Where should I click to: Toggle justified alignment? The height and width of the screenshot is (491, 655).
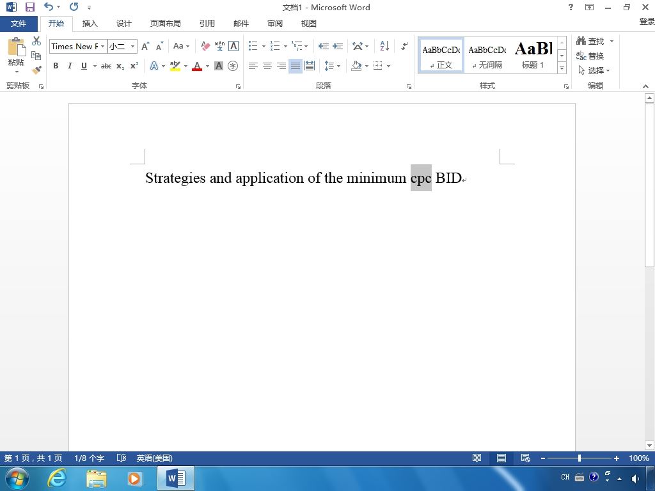(296, 66)
